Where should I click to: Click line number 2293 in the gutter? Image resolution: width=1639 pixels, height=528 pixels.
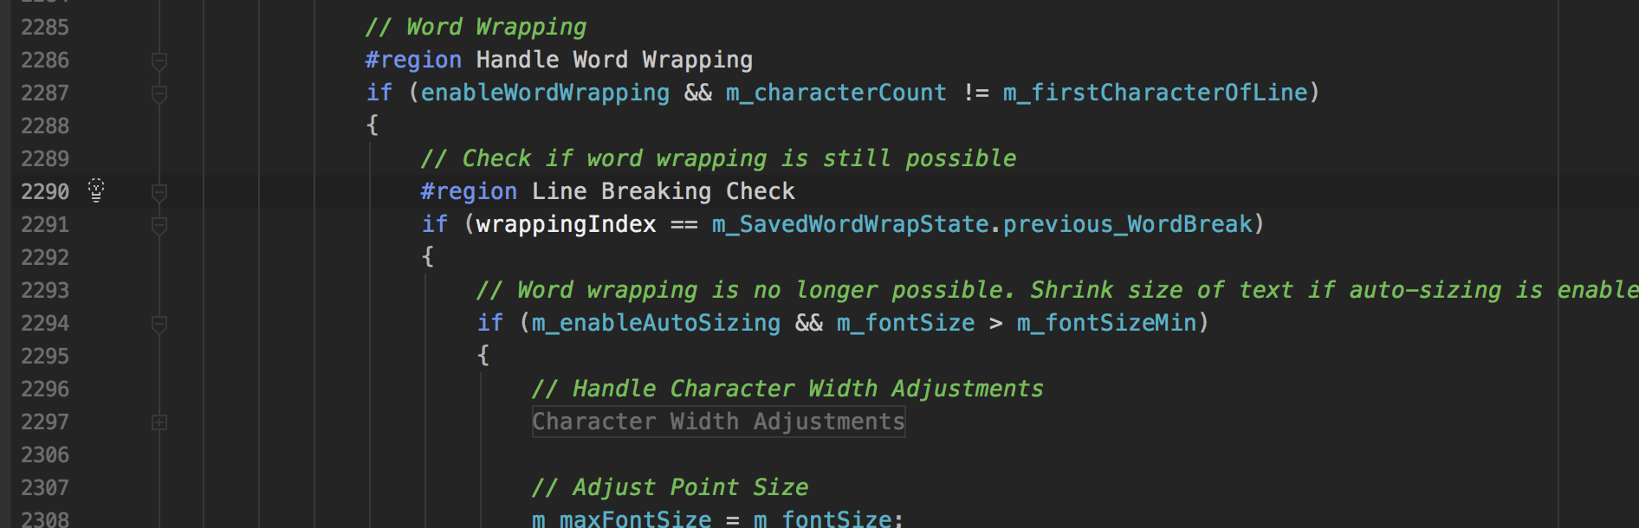(x=45, y=291)
